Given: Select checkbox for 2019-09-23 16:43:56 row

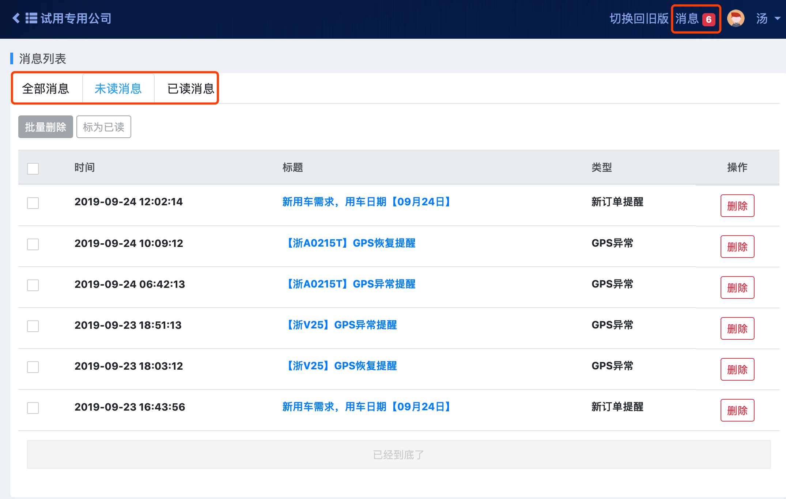Looking at the screenshot, I should tap(33, 408).
